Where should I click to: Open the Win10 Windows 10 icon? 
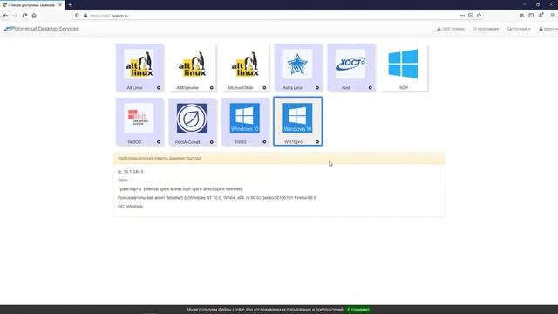(x=245, y=119)
